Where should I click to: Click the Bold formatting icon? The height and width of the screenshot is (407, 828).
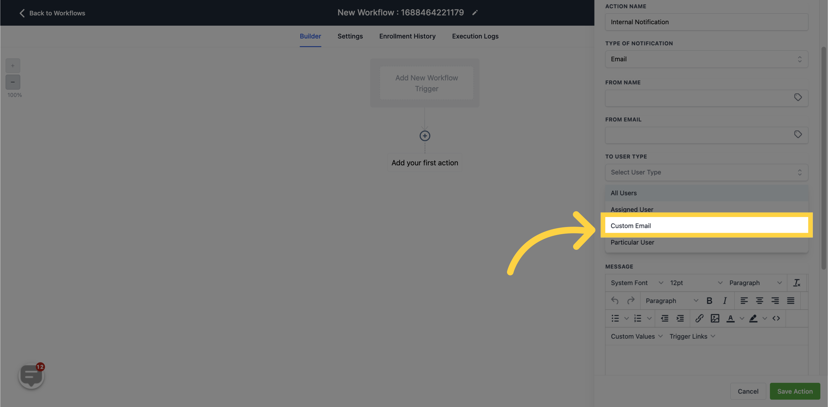709,300
